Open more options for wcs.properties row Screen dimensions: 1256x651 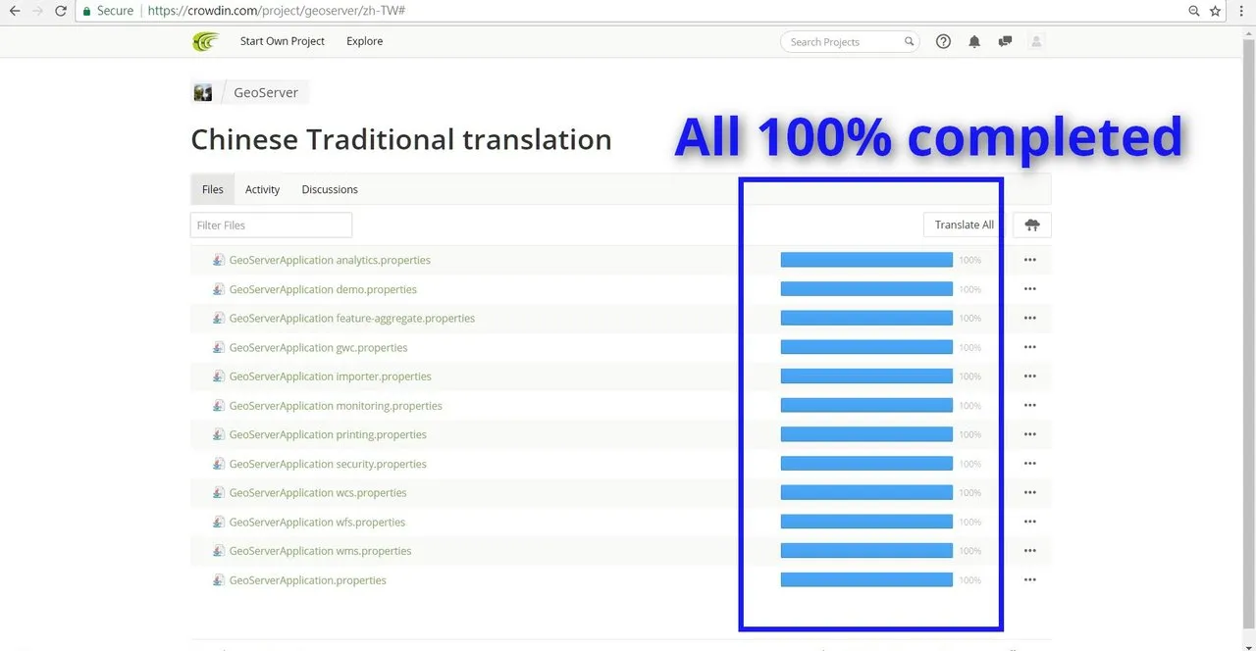tap(1029, 492)
